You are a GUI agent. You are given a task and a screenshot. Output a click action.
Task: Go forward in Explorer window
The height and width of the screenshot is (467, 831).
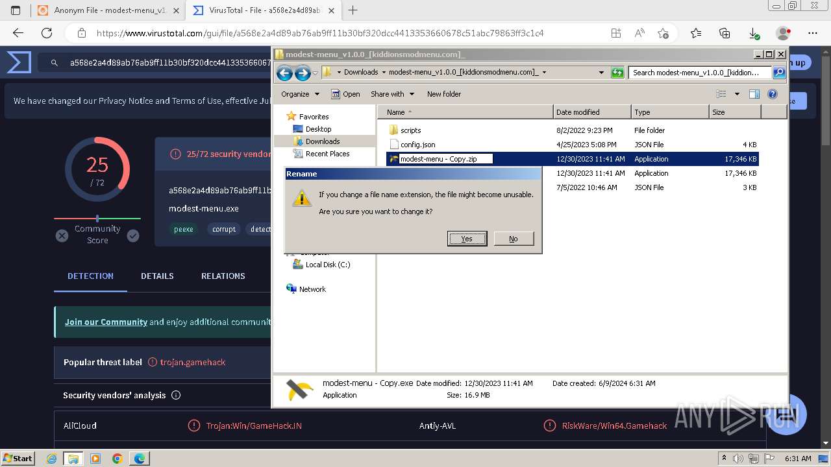303,73
